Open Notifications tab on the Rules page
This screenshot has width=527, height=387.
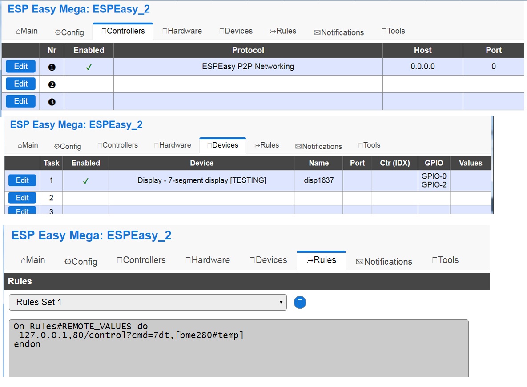[x=384, y=262]
